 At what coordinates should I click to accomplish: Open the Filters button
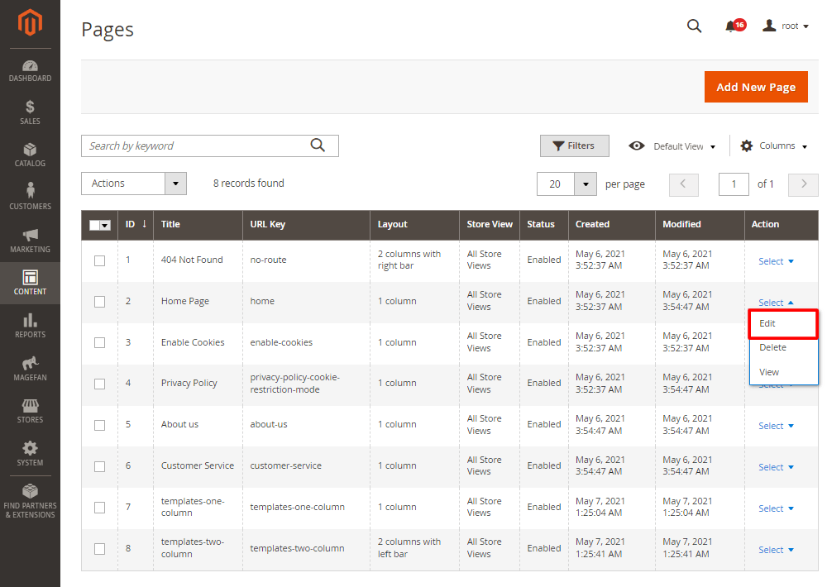[574, 146]
